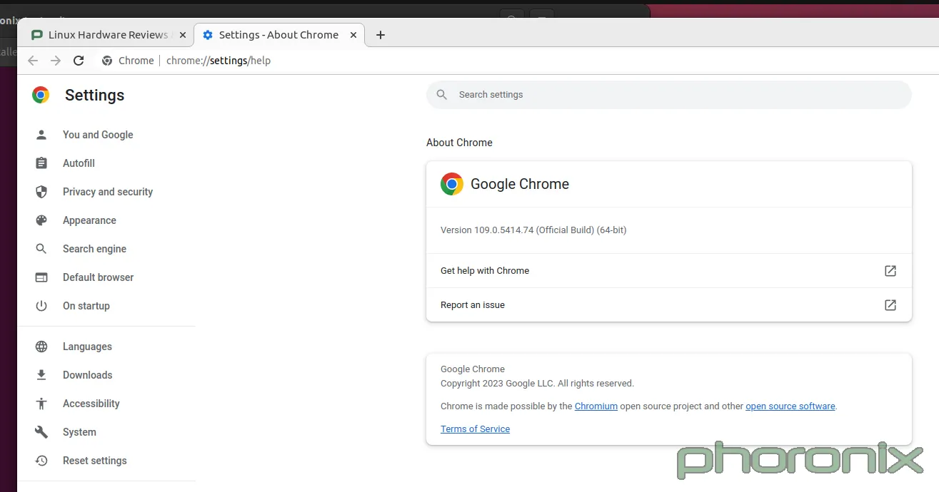The width and height of the screenshot is (939, 492).
Task: Choose Report an issue
Action: 668,305
